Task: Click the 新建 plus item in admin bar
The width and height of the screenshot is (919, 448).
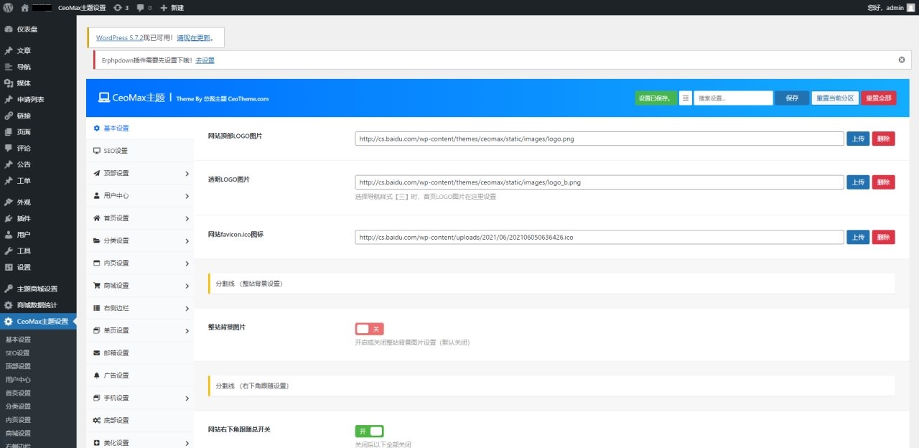Action: pos(172,7)
